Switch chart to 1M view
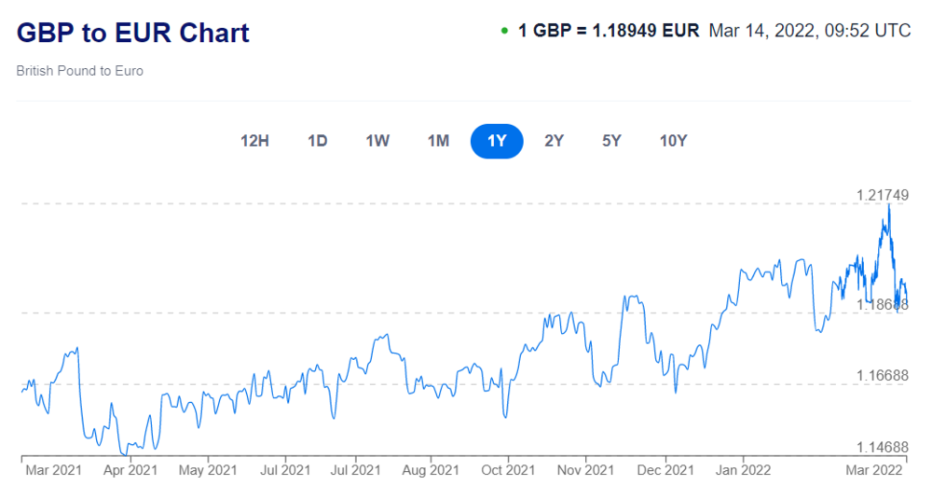The width and height of the screenshot is (932, 499). pos(438,141)
